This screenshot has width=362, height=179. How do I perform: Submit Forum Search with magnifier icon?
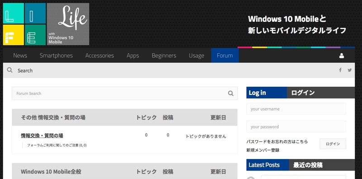click(x=231, y=94)
